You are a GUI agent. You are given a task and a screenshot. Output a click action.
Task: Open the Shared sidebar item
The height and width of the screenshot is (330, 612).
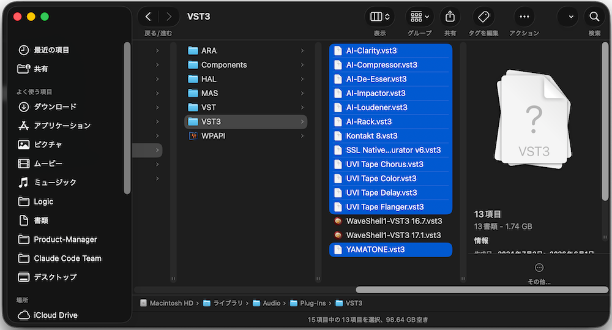pyautogui.click(x=33, y=69)
